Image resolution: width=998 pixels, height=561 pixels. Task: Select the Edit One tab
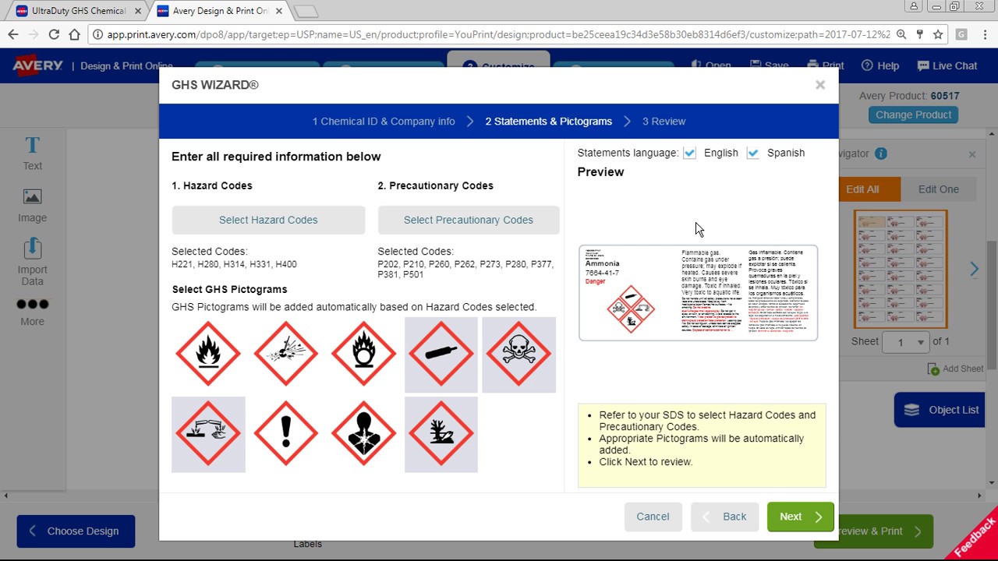point(938,189)
